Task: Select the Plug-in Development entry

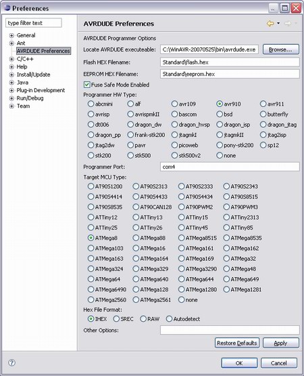Action: 41,90
